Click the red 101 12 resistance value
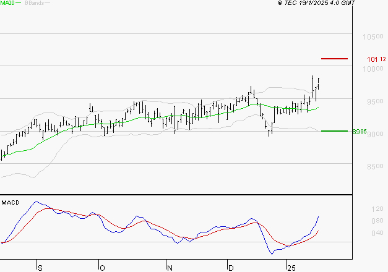The width and height of the screenshot is (388, 272). point(376,59)
